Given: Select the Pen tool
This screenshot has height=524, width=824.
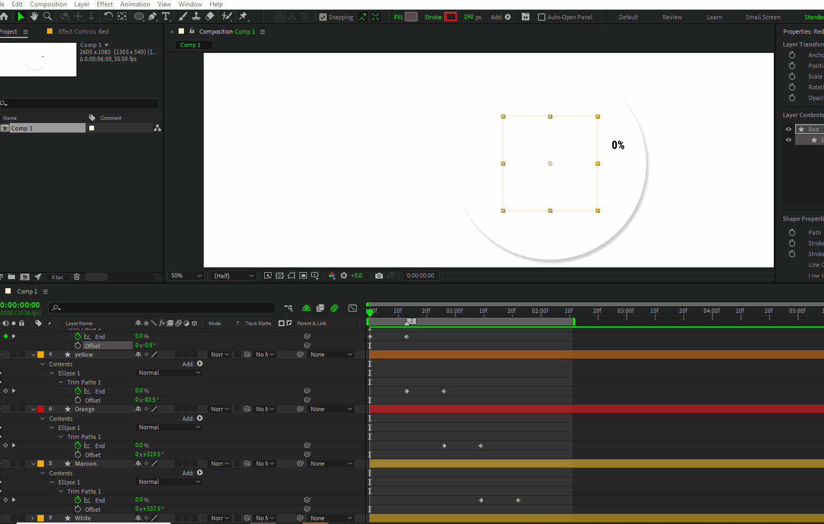Looking at the screenshot, I should pyautogui.click(x=152, y=17).
